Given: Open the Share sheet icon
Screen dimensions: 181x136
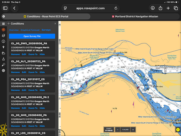Looking at the screenshot, I should pyautogui.click(x=160, y=8).
